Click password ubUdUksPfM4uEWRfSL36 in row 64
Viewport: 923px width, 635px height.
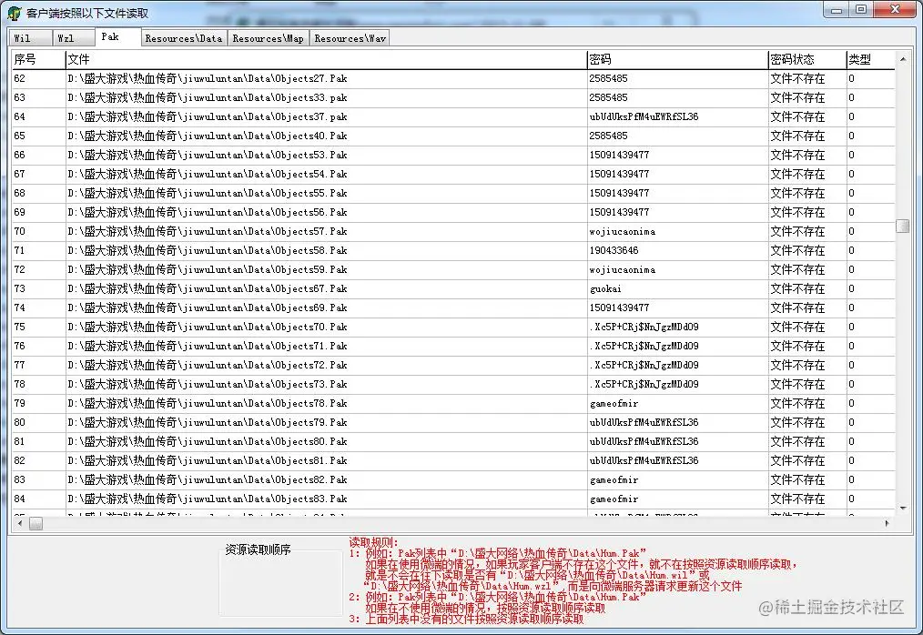[644, 116]
